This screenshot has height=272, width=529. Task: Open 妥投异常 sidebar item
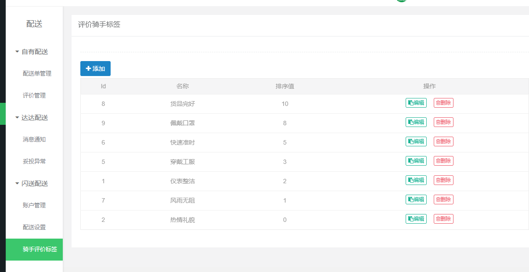34,162
